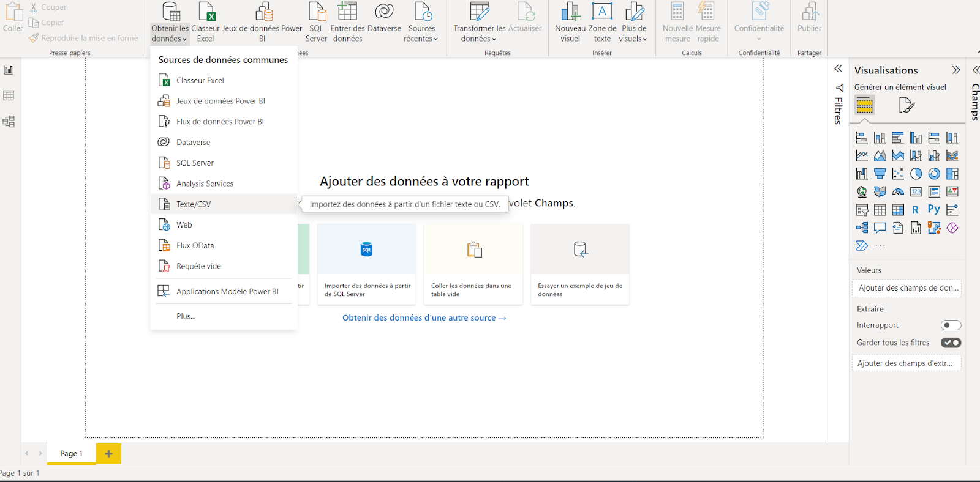The height and width of the screenshot is (482, 980).
Task: Choose Classeur Excel from the sources menu
Action: coord(224,80)
